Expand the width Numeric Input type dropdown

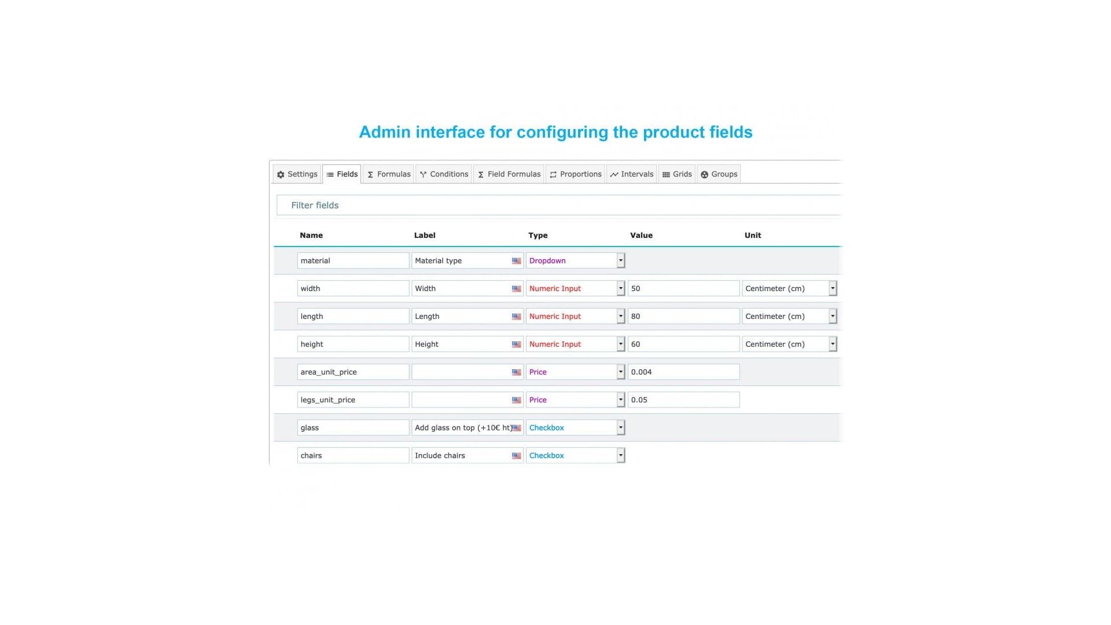[620, 288]
